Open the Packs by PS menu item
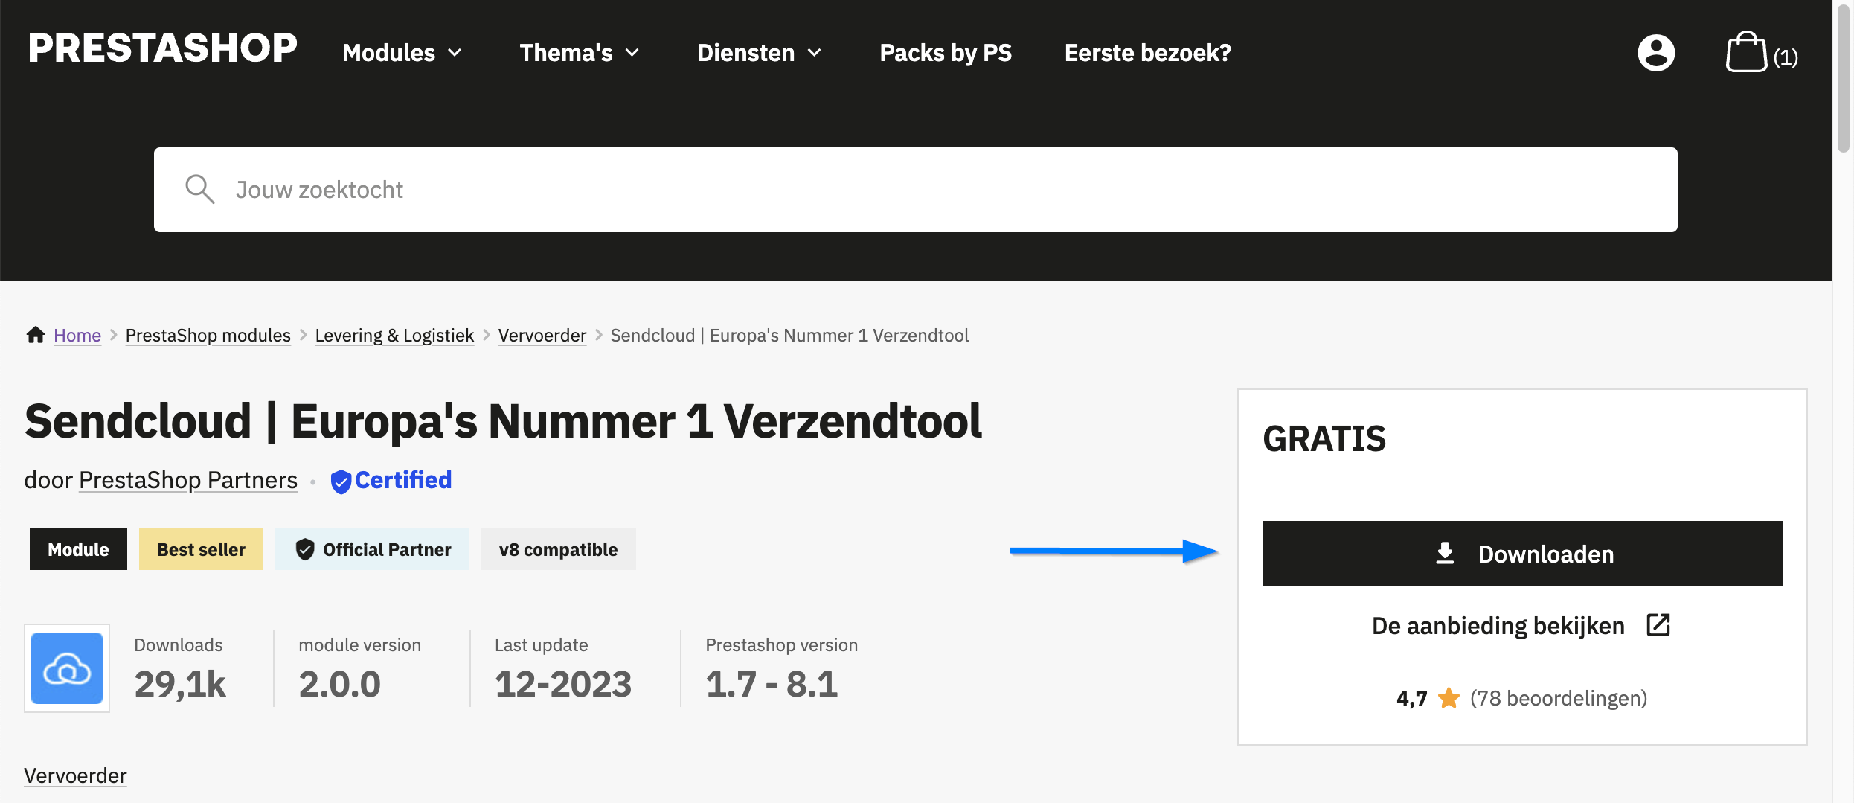This screenshot has width=1854, height=803. click(x=946, y=53)
